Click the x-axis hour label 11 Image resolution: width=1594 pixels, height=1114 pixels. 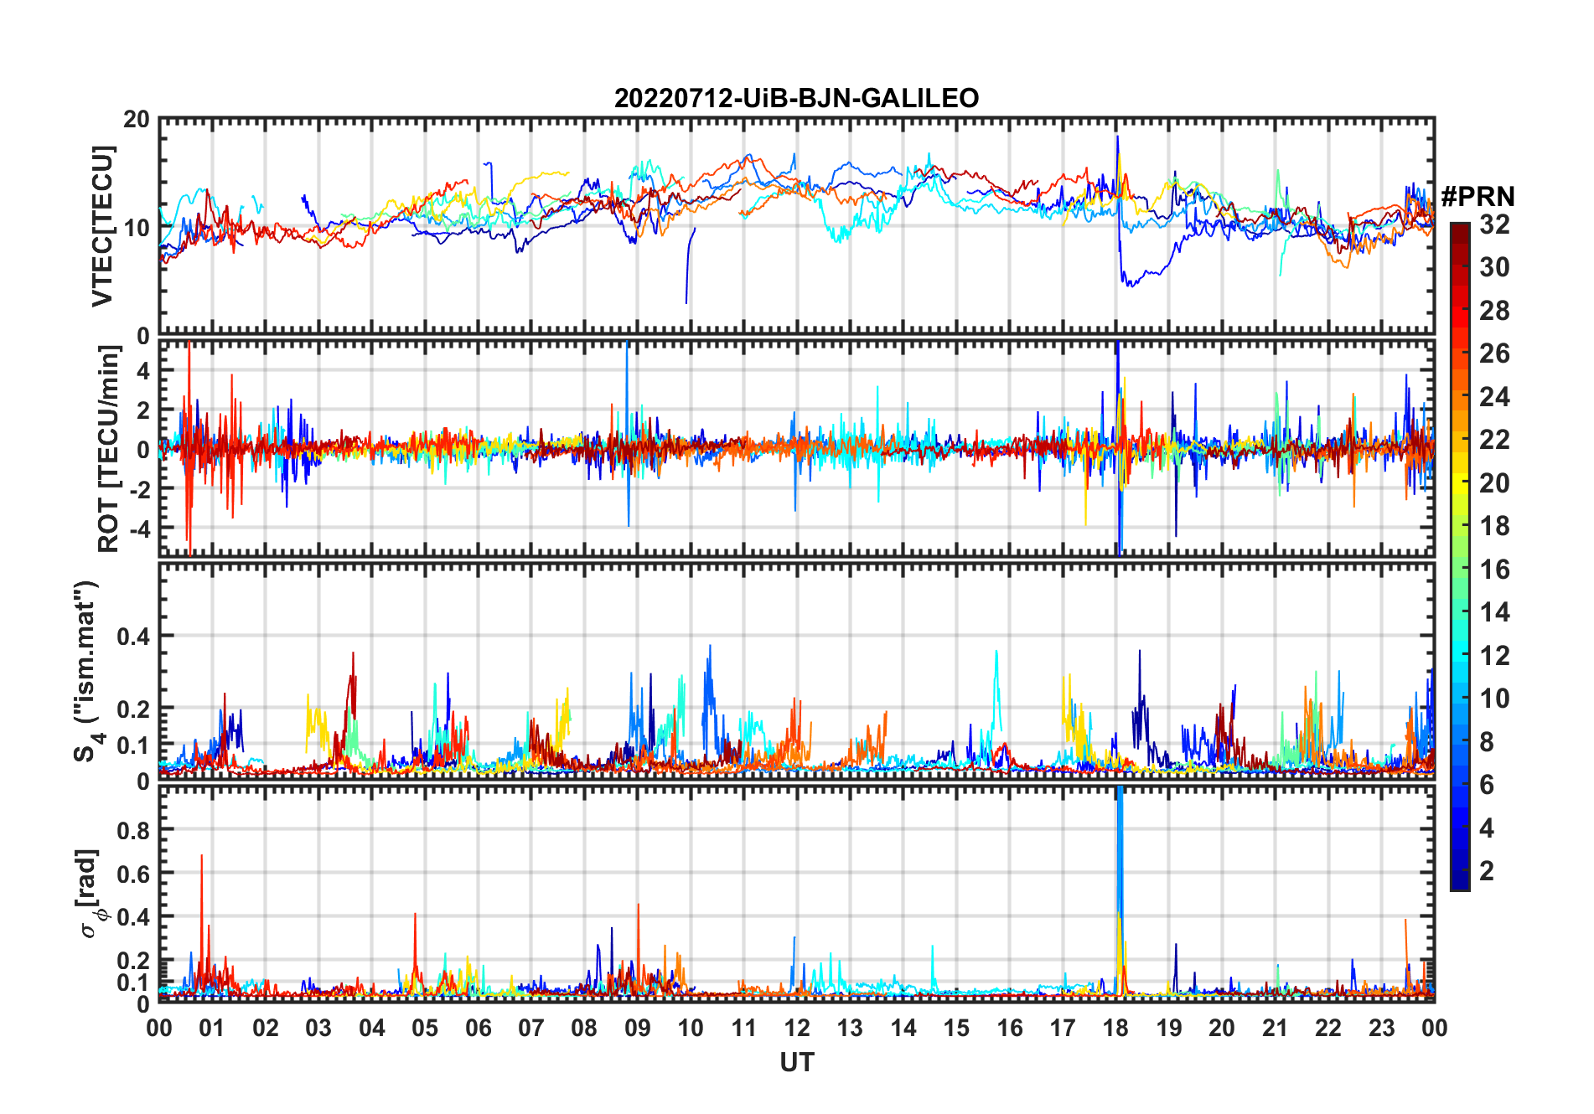(744, 1028)
